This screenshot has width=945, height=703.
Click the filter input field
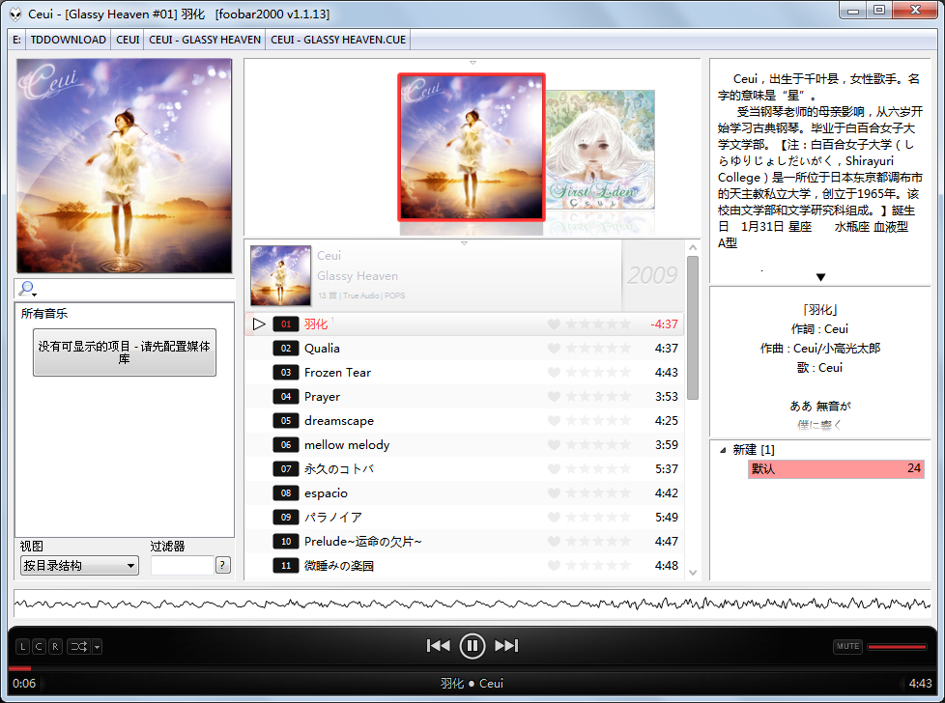point(183,565)
